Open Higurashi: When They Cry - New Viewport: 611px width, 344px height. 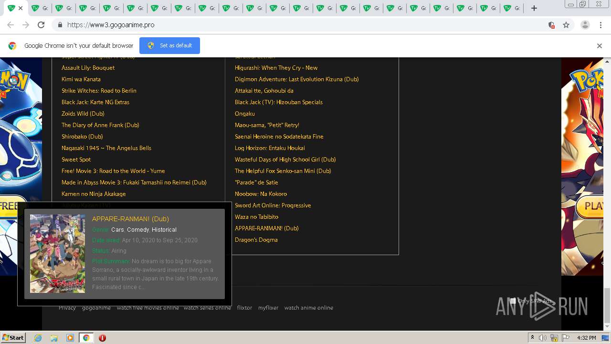tap(276, 68)
